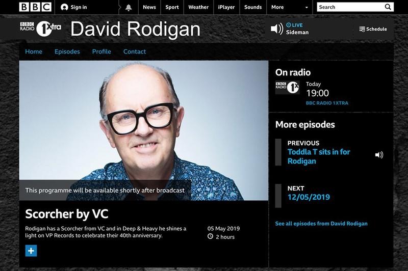Click the BBC Radio 1Xtra logo in the header

click(41, 29)
